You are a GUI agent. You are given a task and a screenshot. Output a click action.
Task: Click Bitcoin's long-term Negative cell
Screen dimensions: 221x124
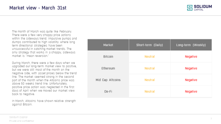point(191,57)
